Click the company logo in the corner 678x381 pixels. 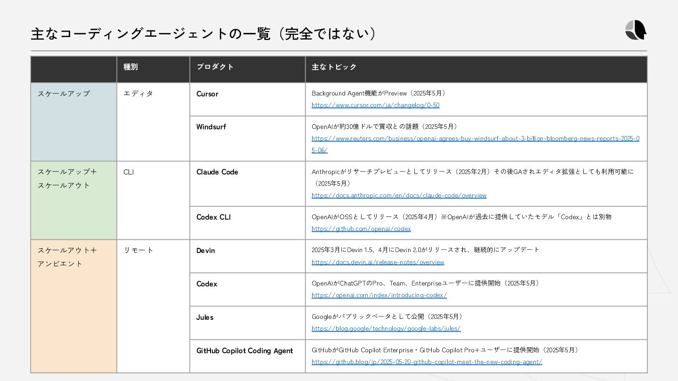[636, 31]
